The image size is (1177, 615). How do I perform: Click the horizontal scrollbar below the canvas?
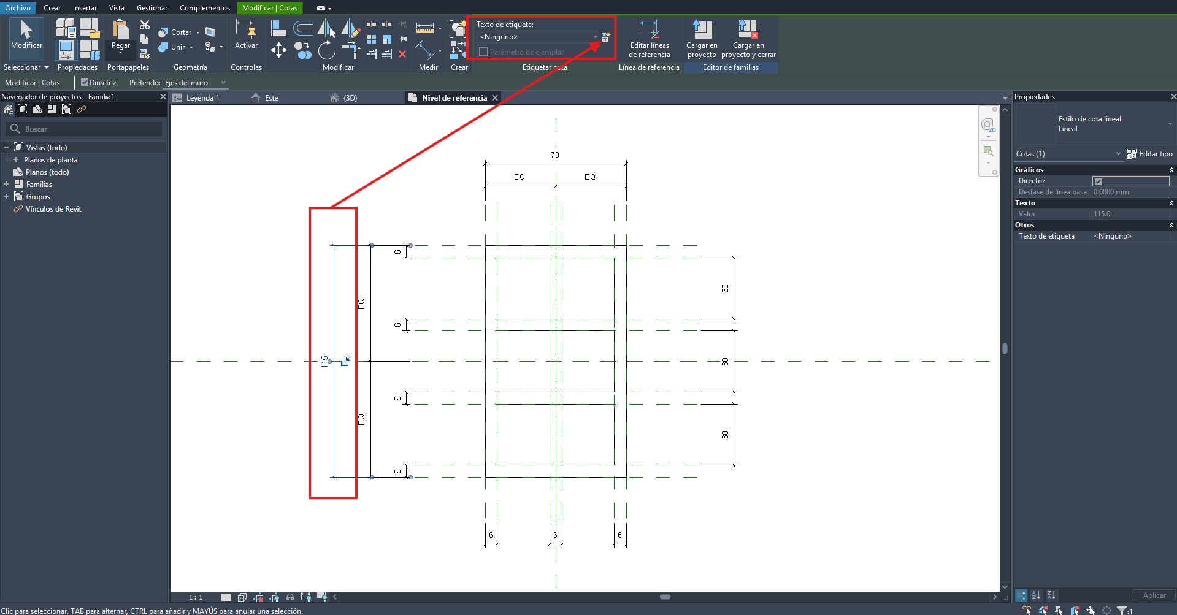tap(665, 597)
